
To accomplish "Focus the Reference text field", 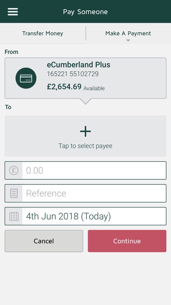I will click(85, 193).
